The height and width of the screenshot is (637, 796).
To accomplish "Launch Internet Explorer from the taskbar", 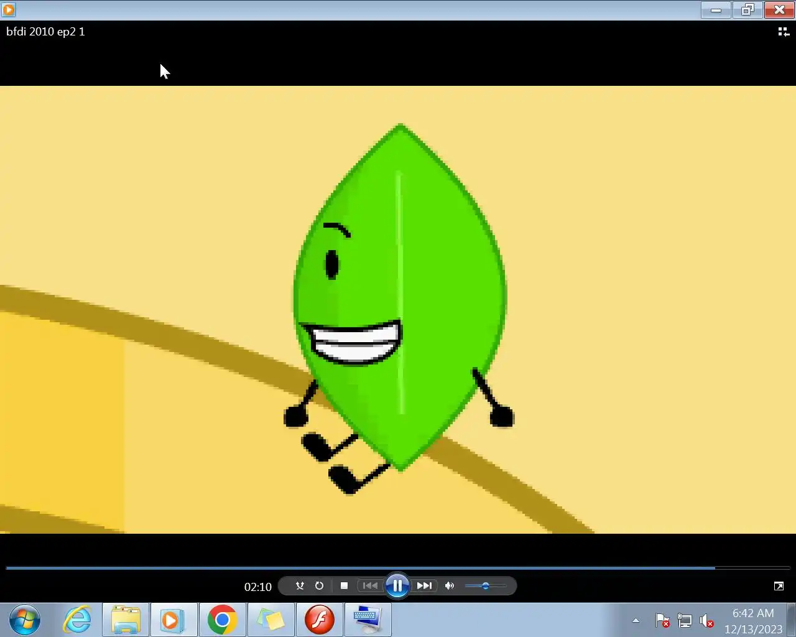I will pos(77,620).
